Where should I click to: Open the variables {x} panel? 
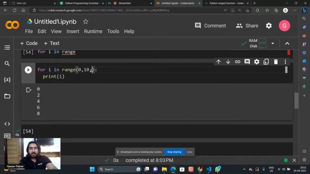(7, 80)
